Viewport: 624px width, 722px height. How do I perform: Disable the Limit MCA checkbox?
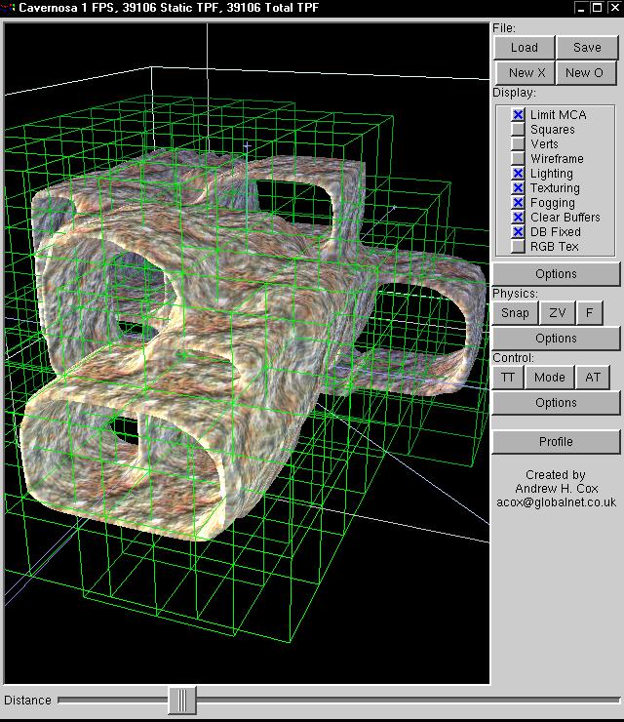click(519, 115)
